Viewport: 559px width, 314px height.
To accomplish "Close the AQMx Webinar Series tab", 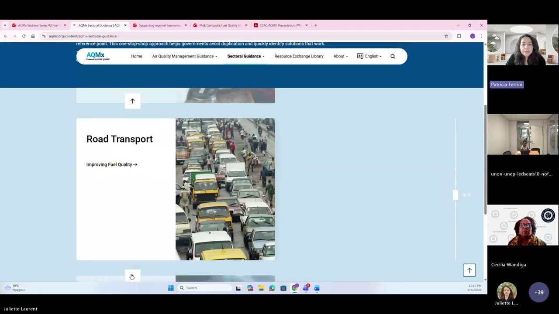I will [65, 25].
